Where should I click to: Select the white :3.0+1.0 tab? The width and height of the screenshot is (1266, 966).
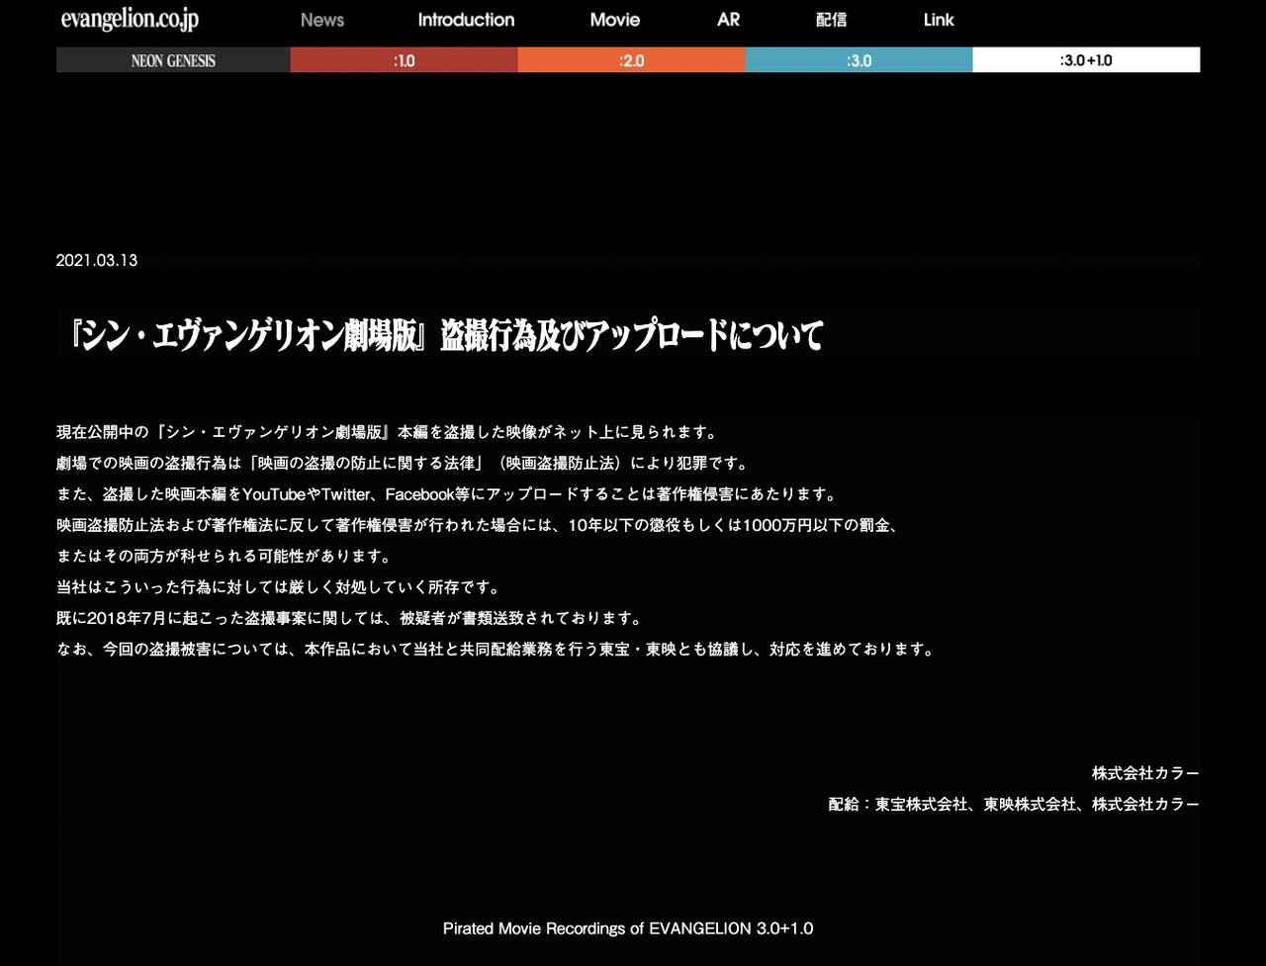click(x=1085, y=59)
